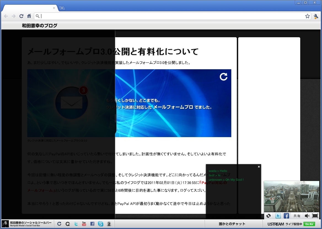This screenshot has height=229, width=322.
Task: Click the mail envelope icon in banner
Action: coord(72,103)
